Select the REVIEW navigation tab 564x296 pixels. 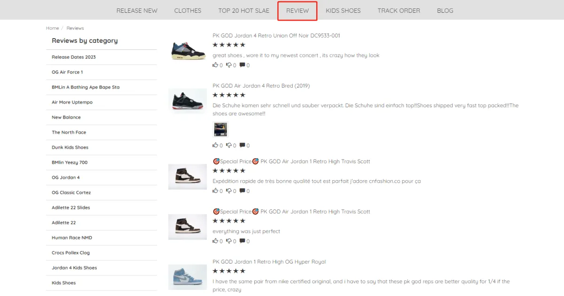click(x=298, y=11)
